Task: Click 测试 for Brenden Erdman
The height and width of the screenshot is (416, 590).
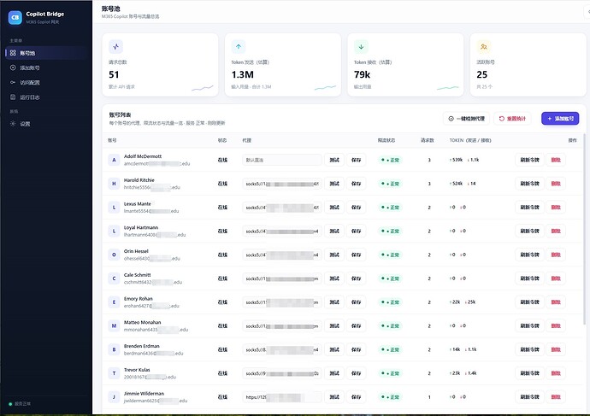Action: pos(334,349)
